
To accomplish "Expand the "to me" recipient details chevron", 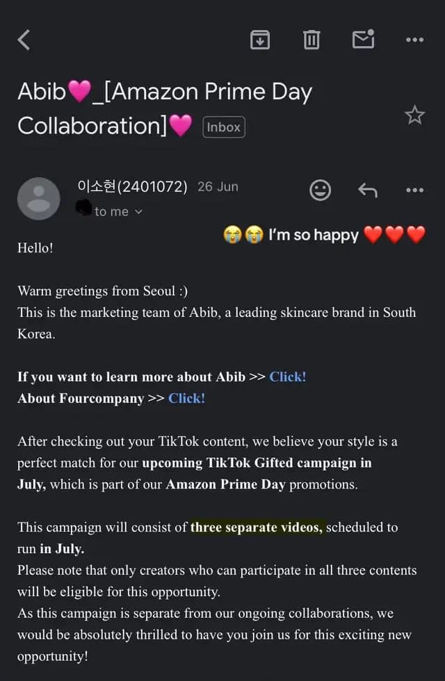I will tap(138, 212).
